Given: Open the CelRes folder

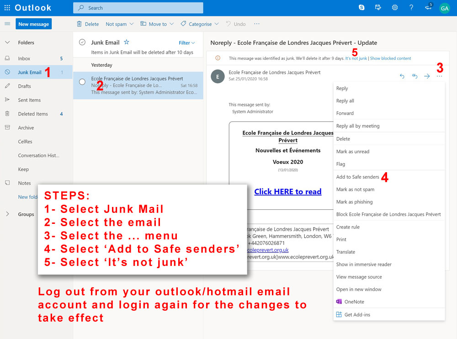Looking at the screenshot, I should coord(36,141).
